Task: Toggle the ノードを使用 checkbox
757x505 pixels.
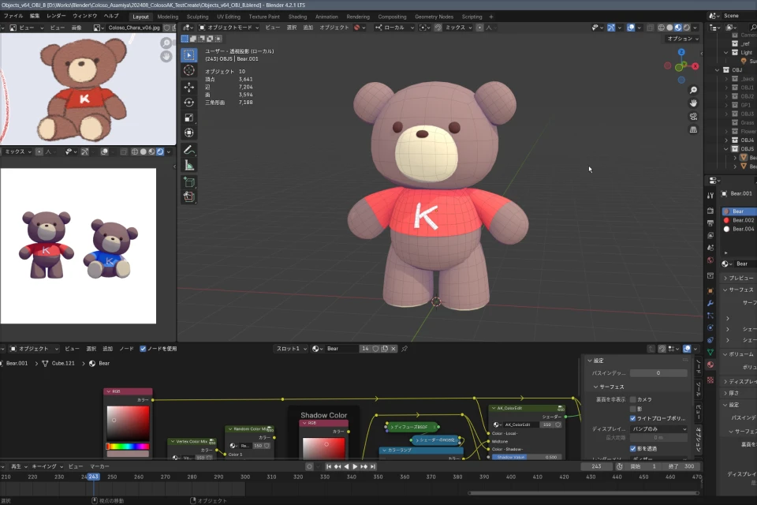Action: (x=143, y=349)
